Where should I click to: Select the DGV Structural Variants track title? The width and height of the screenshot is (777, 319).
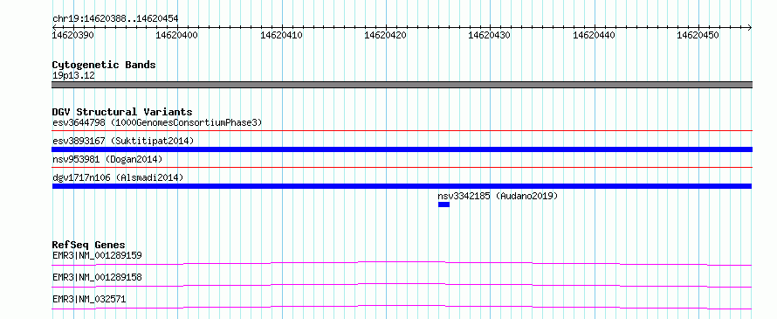pyautogui.click(x=122, y=112)
